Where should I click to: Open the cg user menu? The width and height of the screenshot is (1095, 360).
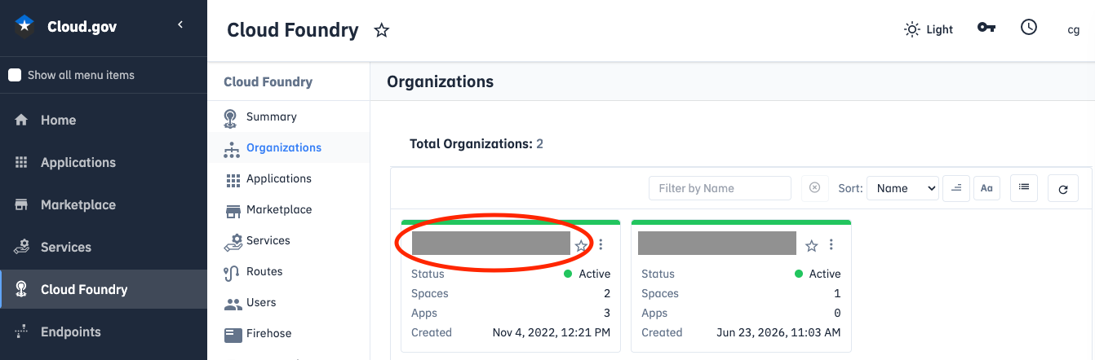pyautogui.click(x=1074, y=29)
